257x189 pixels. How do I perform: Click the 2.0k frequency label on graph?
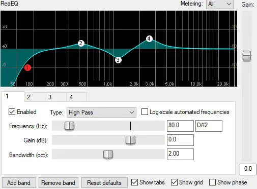pyautogui.click(x=134, y=84)
